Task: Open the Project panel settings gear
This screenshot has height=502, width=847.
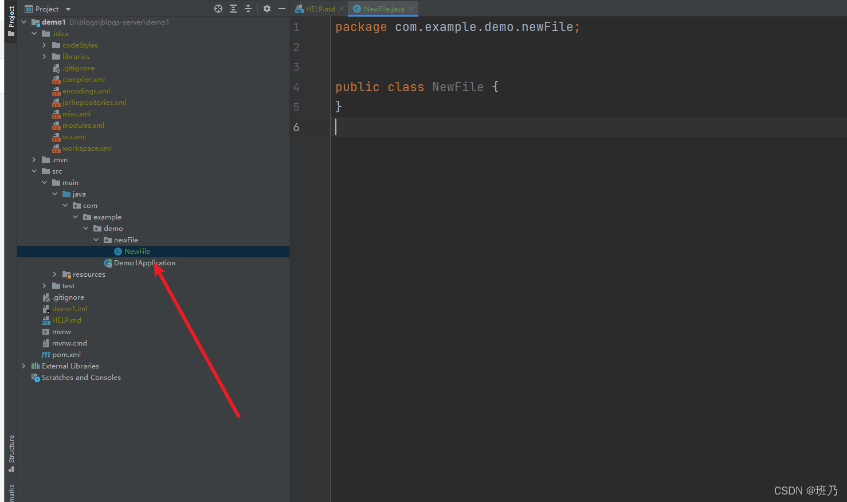Action: point(267,9)
